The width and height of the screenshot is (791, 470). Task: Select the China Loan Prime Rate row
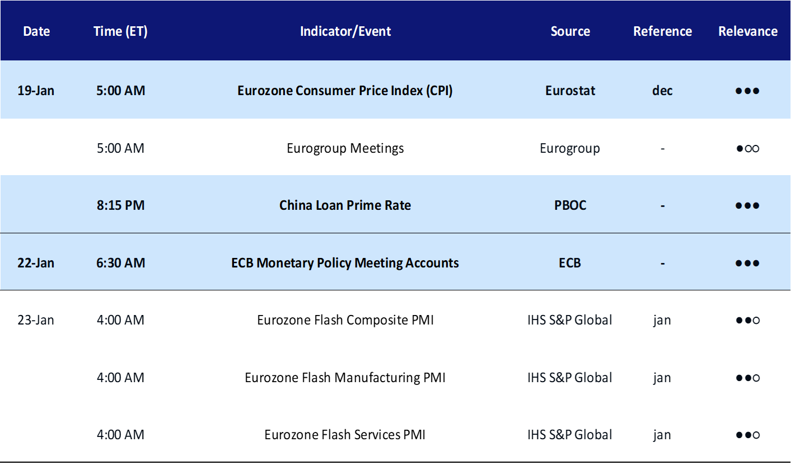pos(395,205)
